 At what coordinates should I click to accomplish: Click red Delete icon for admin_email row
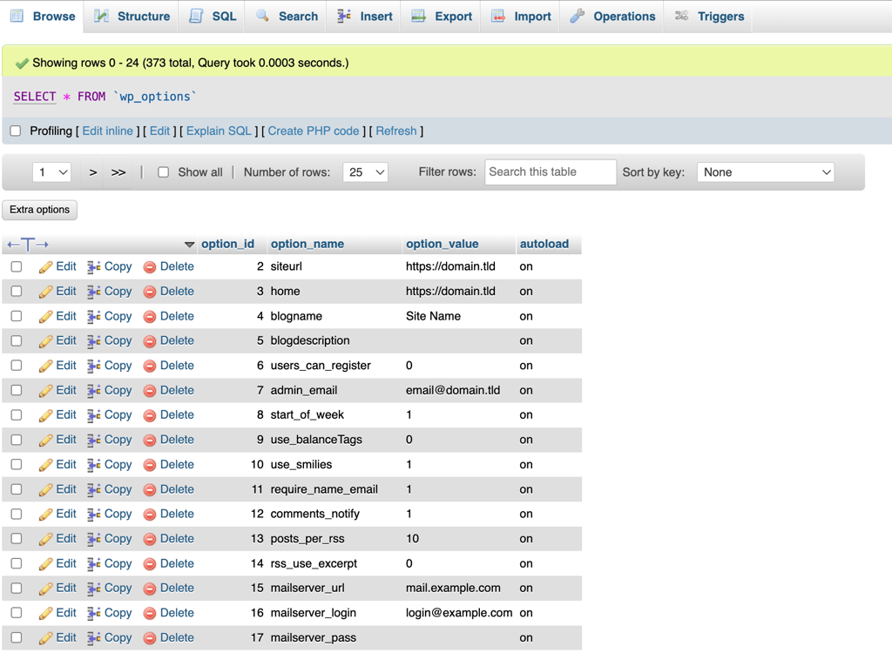(150, 391)
